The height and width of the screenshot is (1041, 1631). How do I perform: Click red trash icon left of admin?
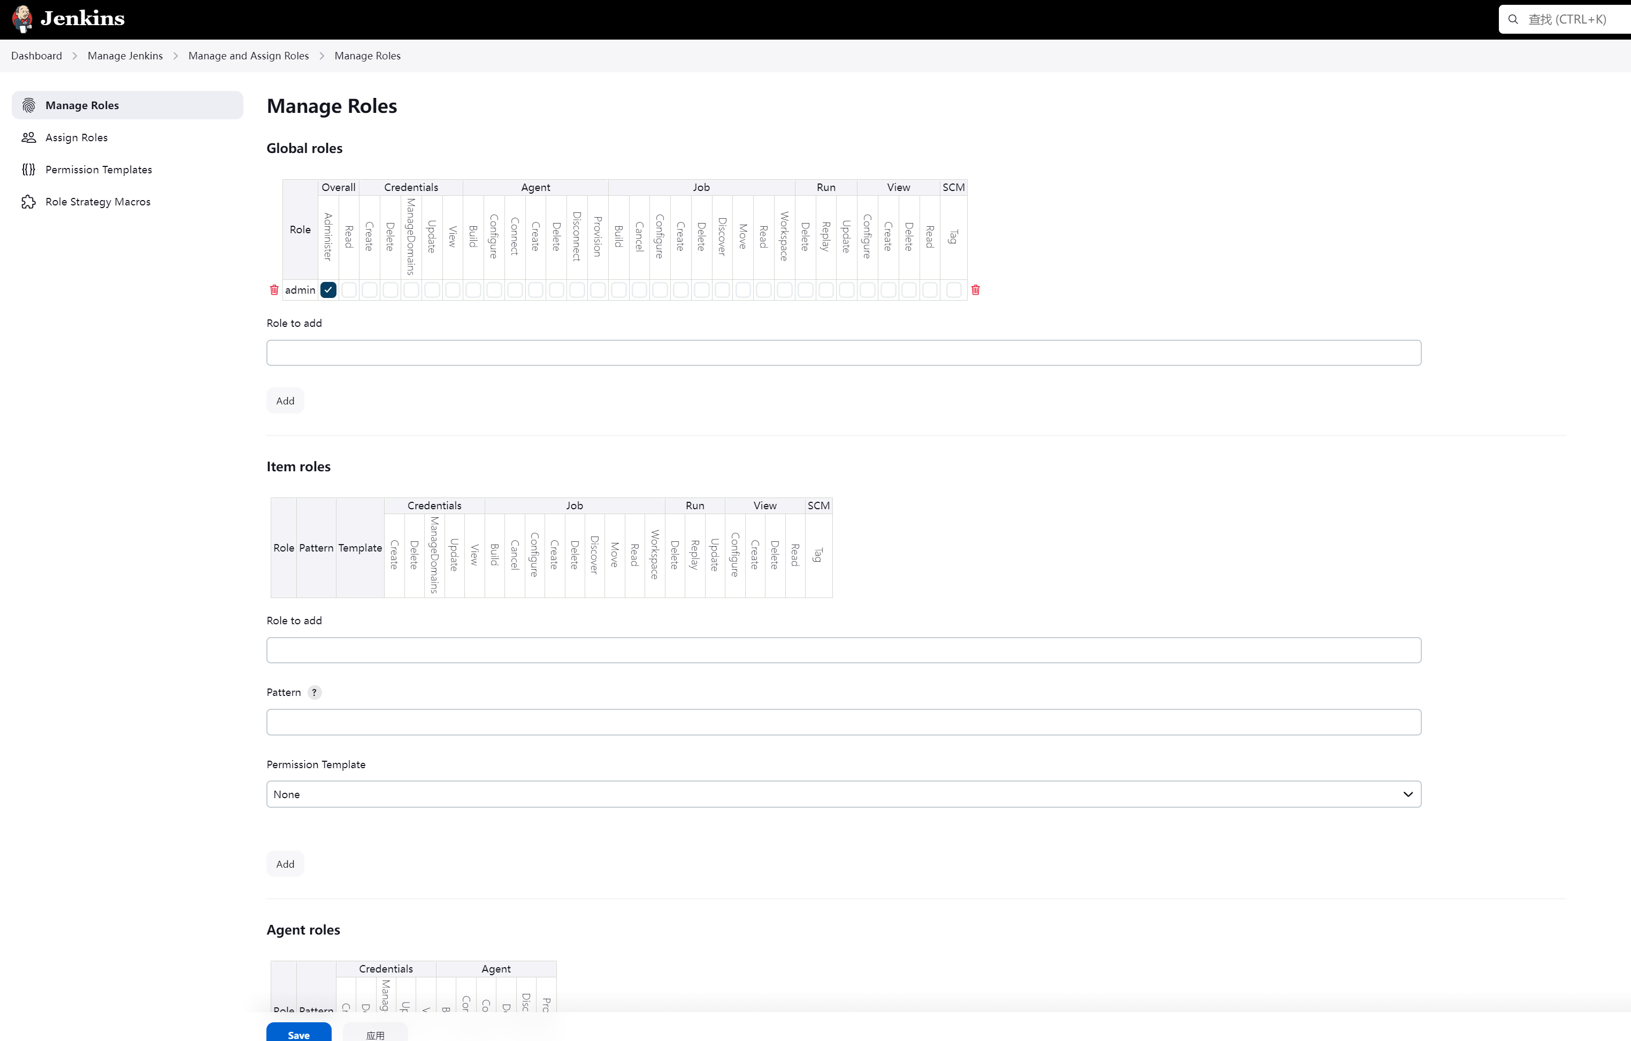click(x=274, y=290)
